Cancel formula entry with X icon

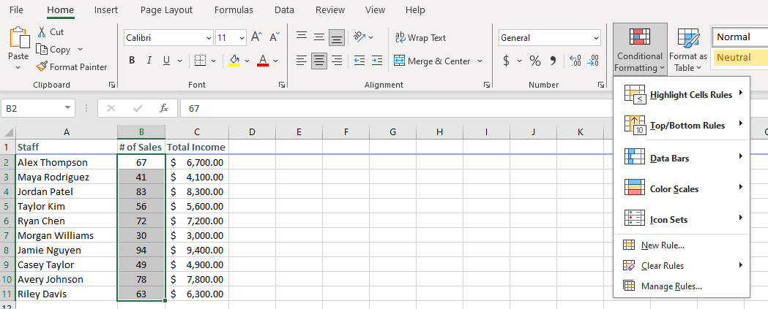click(x=111, y=108)
